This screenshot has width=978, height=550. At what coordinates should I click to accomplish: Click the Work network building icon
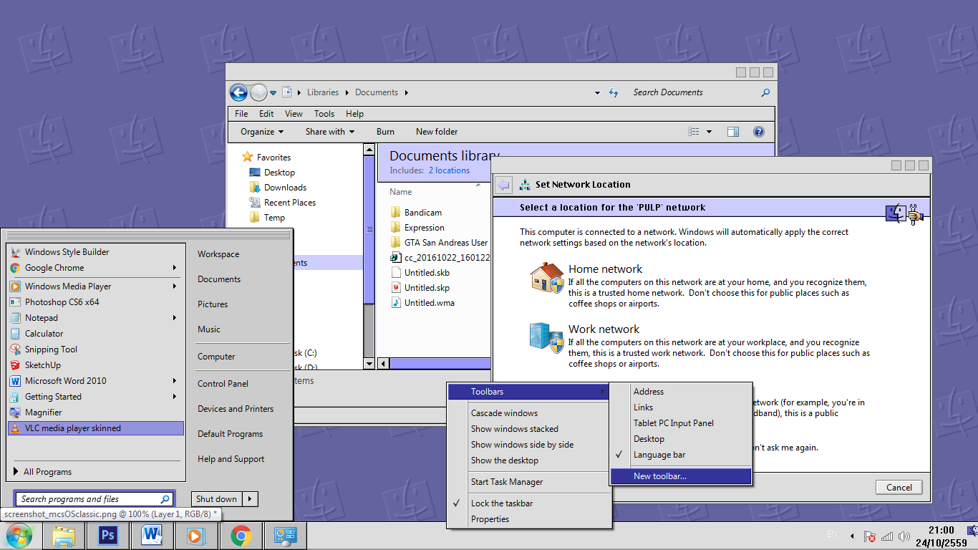click(546, 337)
